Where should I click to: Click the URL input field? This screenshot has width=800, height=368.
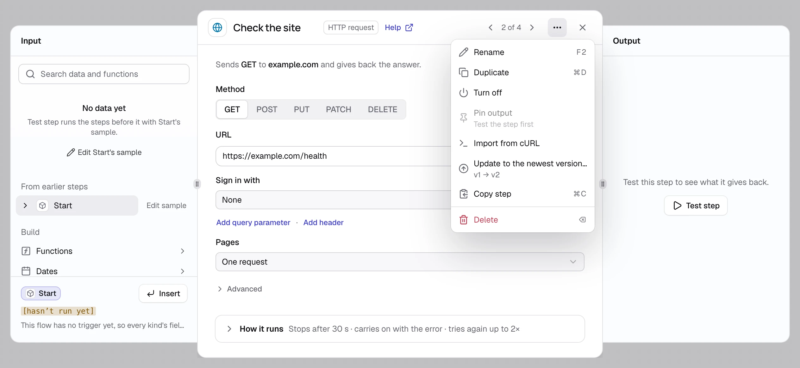[333, 156]
